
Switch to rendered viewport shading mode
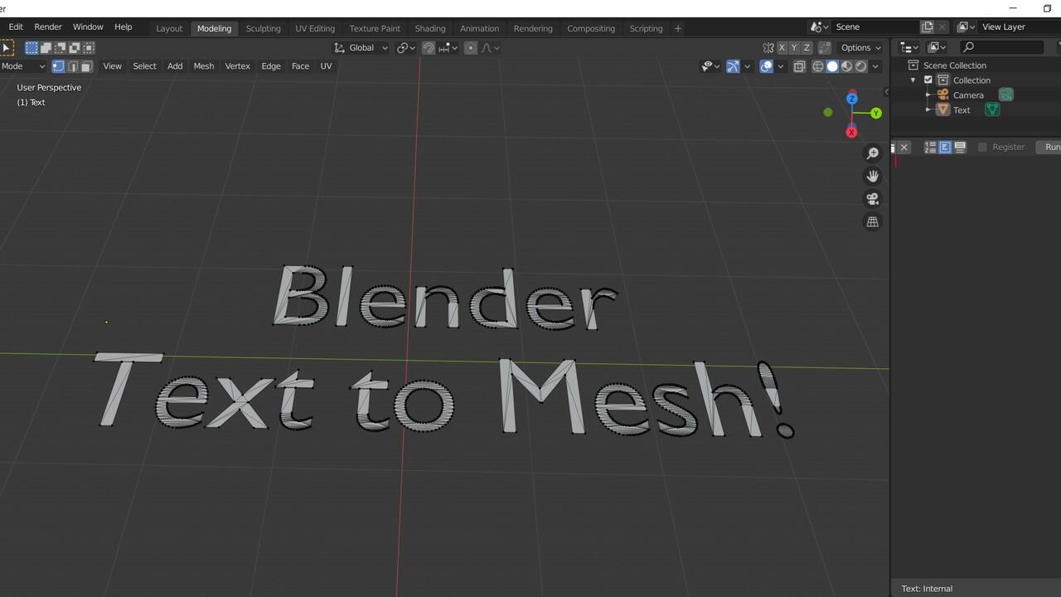pyautogui.click(x=860, y=66)
